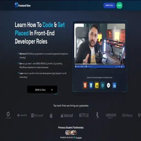The height and width of the screenshot is (141, 141).
Task: Click the student testimonial avatars
Action: 71,132
